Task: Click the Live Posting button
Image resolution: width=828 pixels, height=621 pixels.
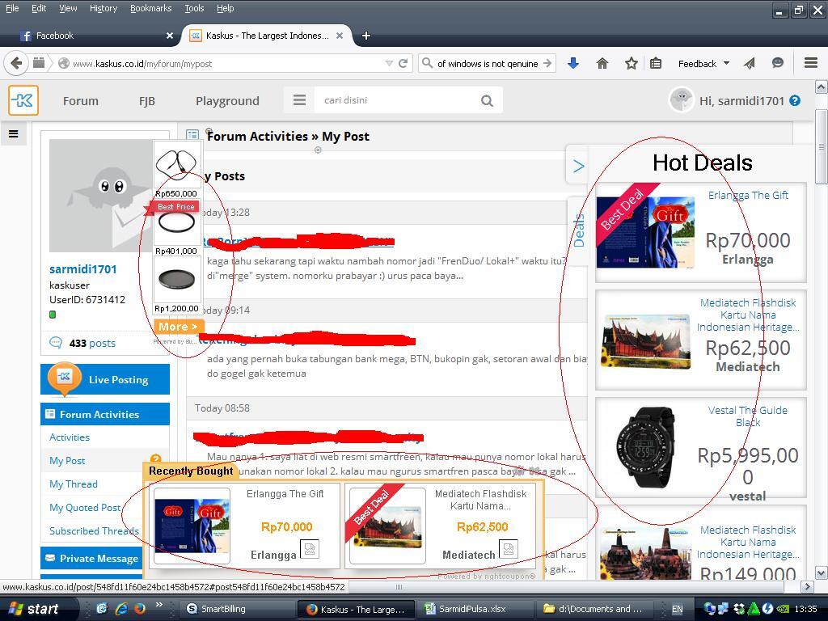Action: [105, 379]
